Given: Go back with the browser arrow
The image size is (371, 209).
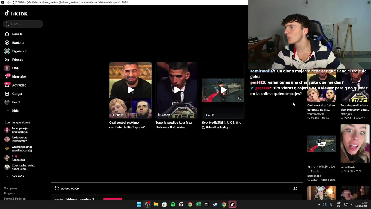Looking at the screenshot, I should point(9,3).
